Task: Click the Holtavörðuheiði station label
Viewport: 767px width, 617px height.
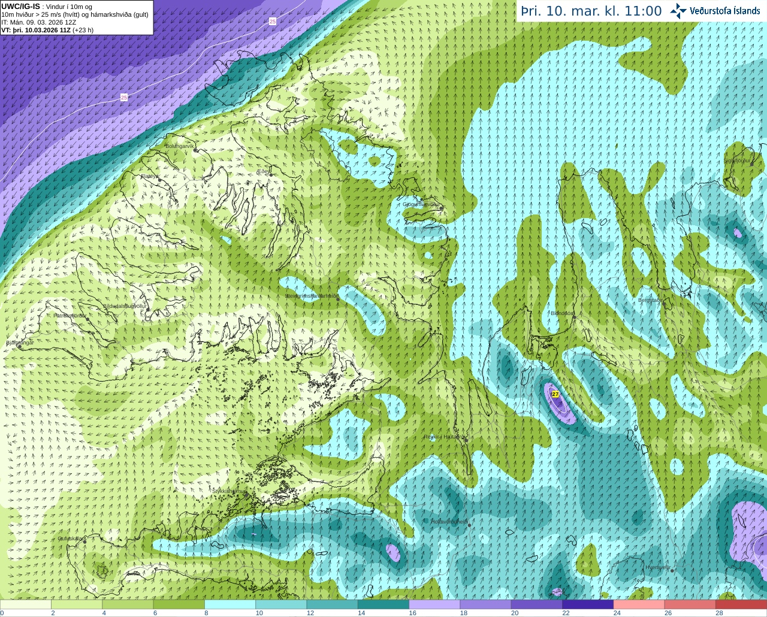Action: (449, 522)
